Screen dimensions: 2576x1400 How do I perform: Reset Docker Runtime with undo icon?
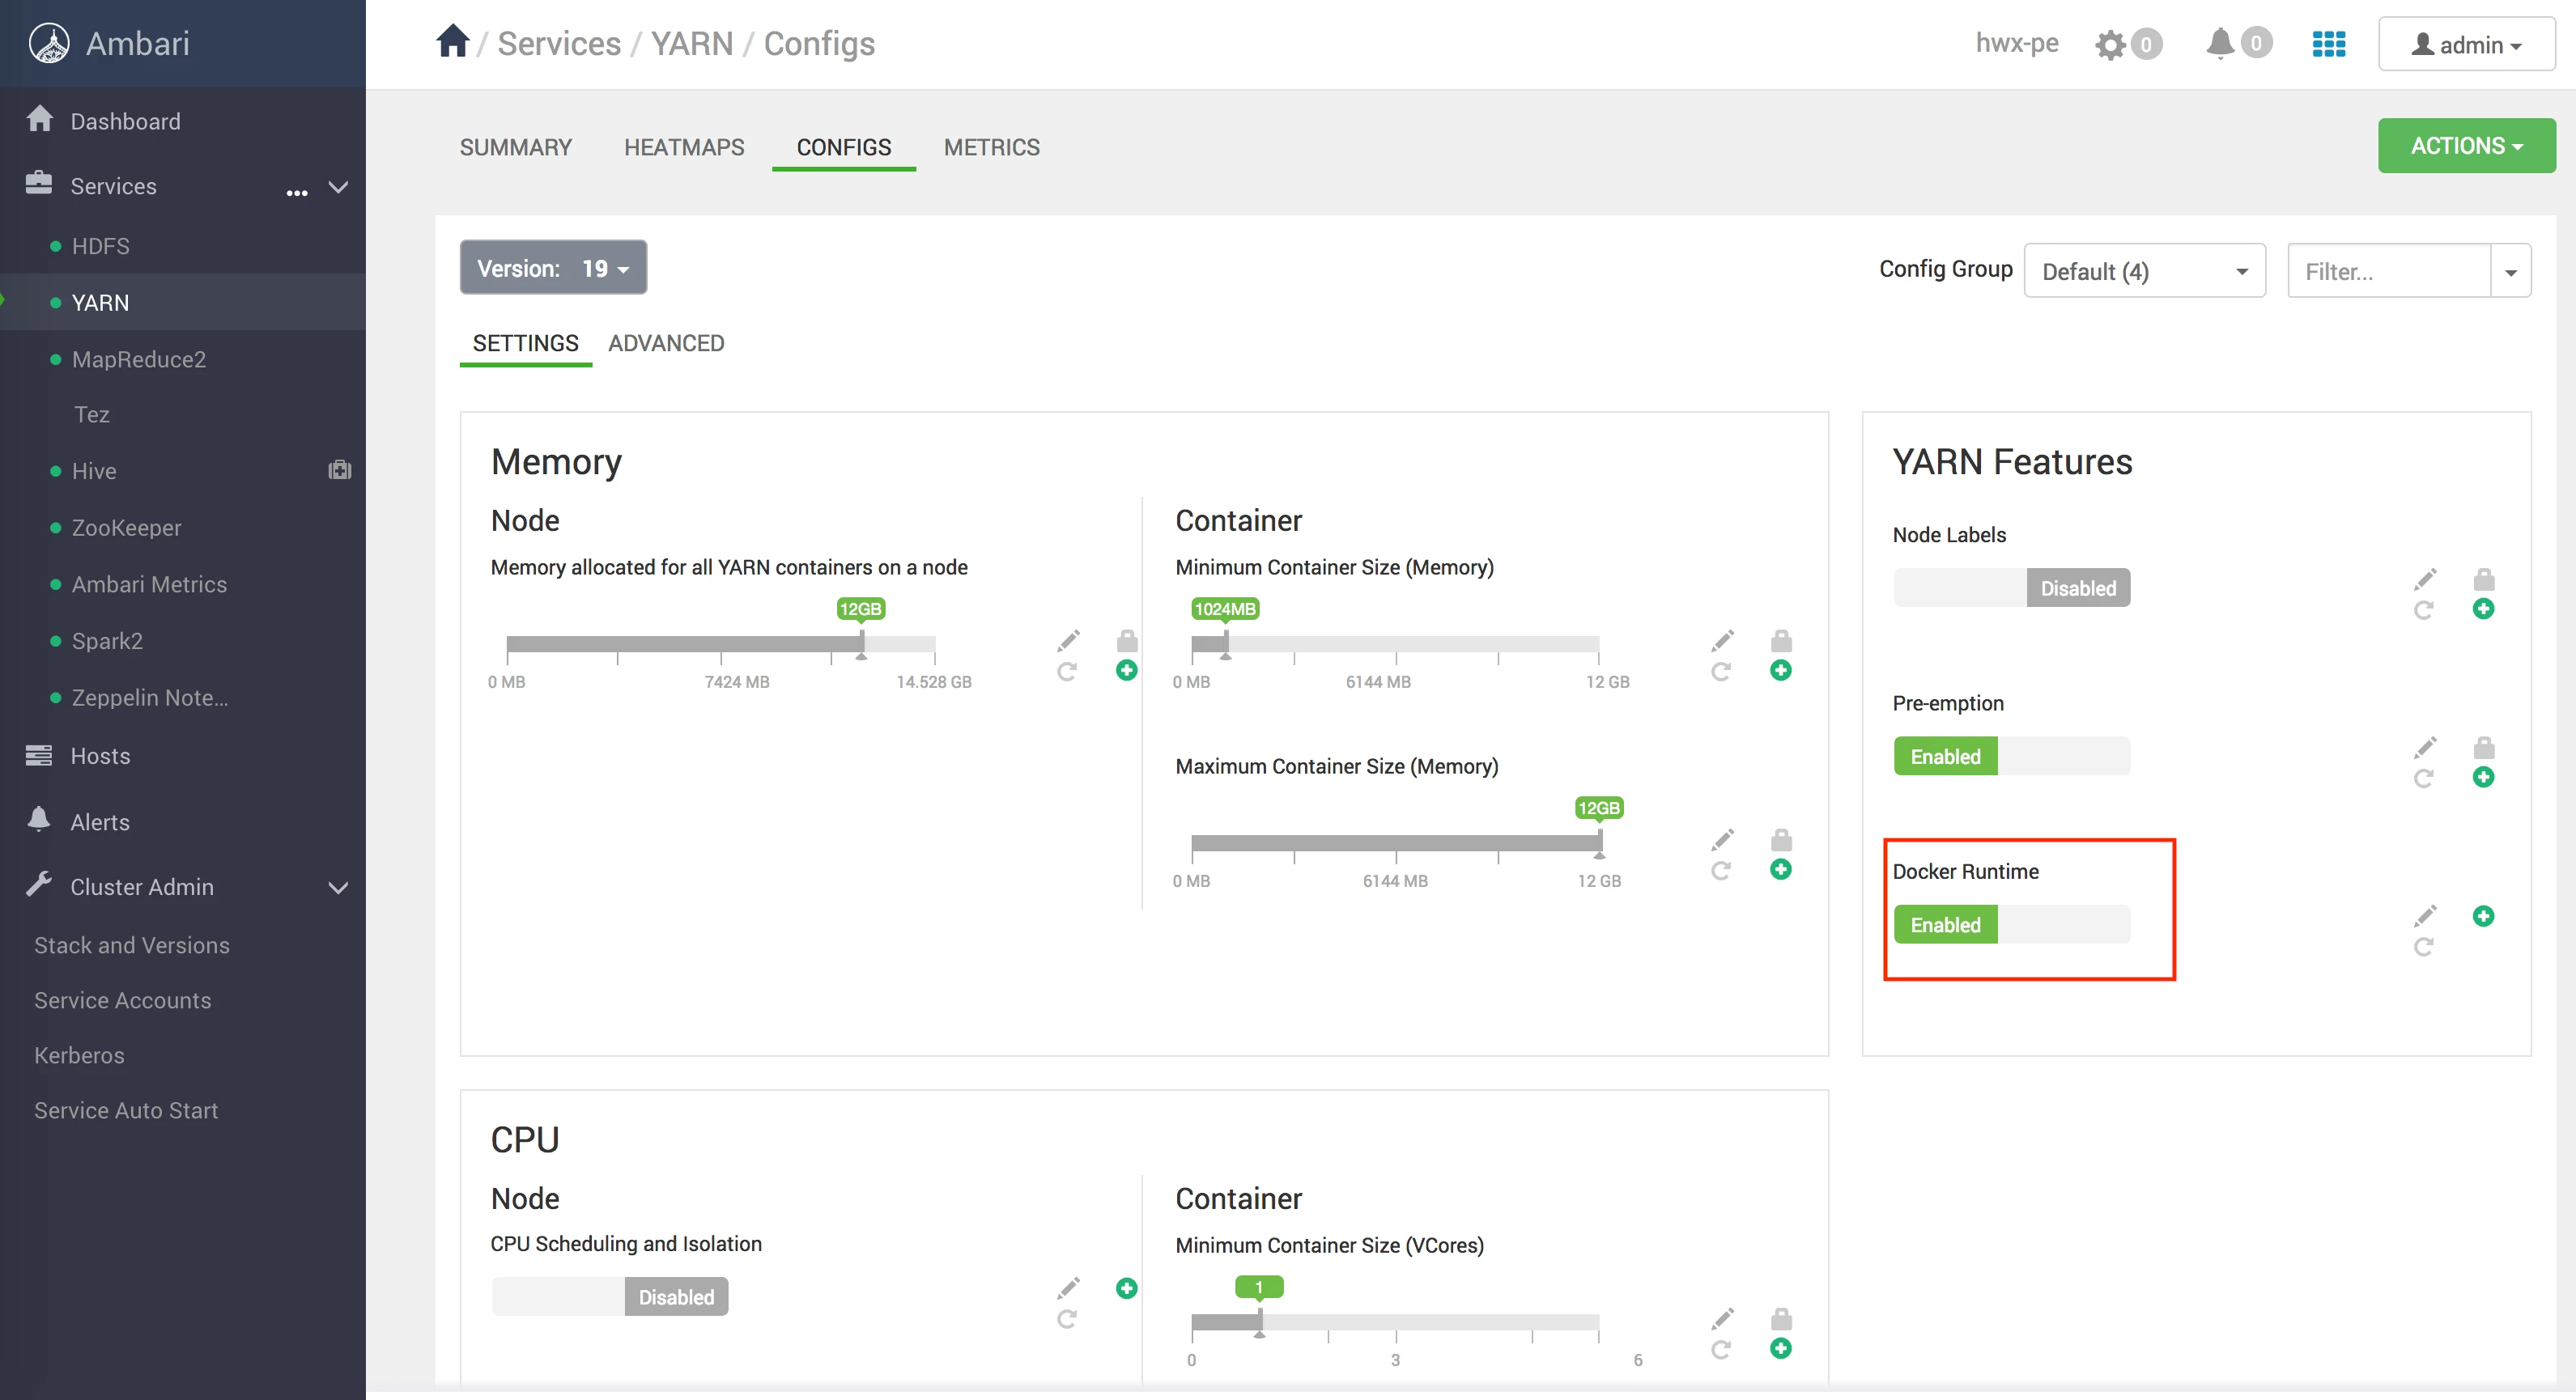pyautogui.click(x=2424, y=946)
